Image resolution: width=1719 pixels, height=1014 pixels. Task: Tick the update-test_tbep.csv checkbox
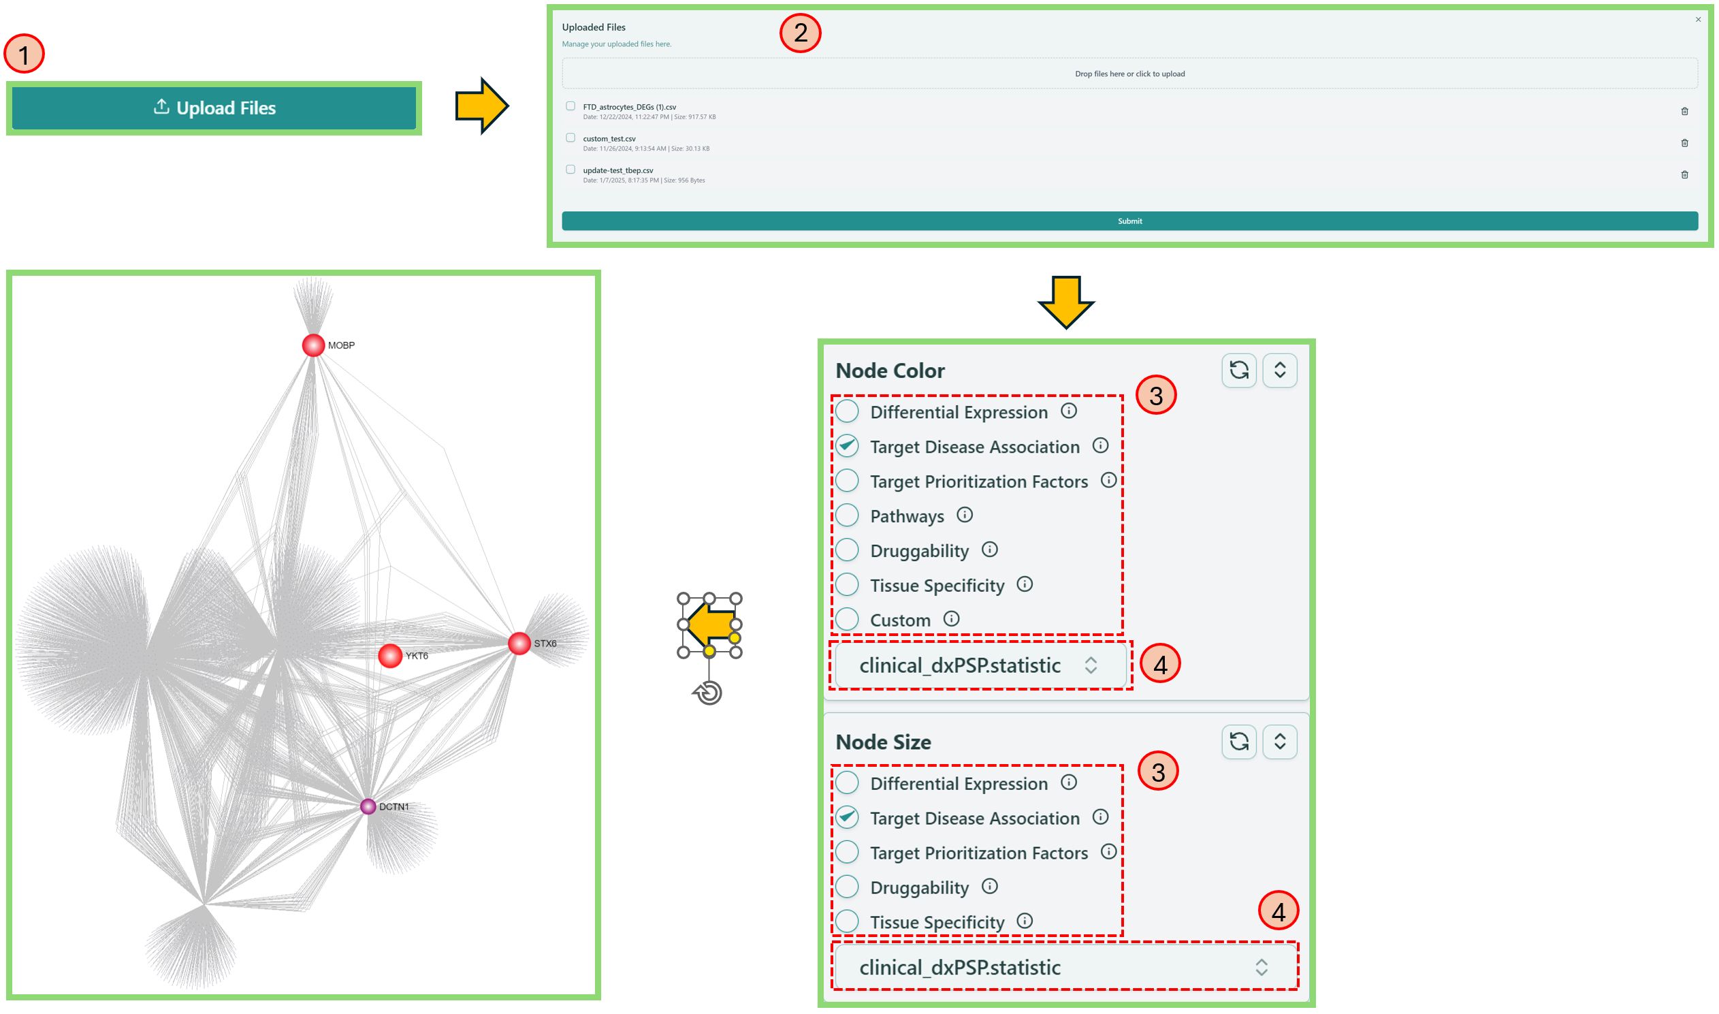tap(571, 170)
